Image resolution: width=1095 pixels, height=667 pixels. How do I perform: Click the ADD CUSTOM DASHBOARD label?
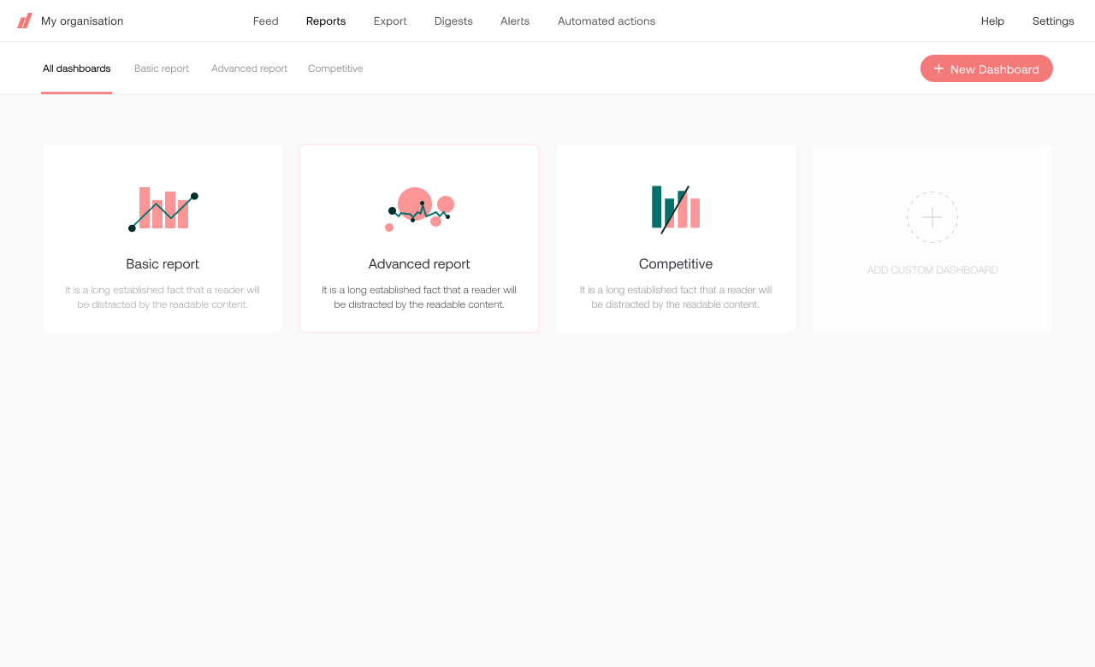932,270
